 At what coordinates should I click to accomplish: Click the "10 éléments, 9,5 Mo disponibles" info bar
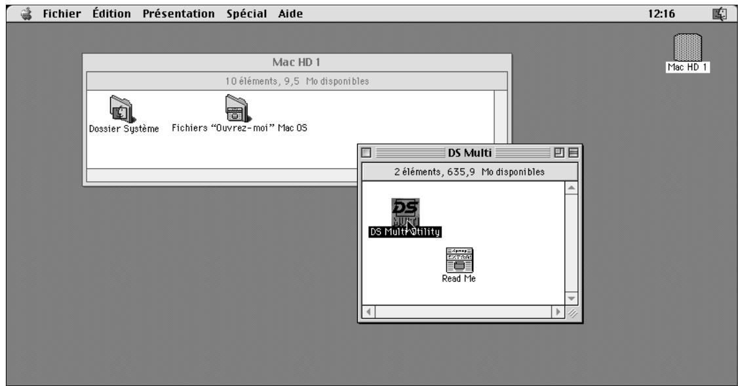point(297,81)
